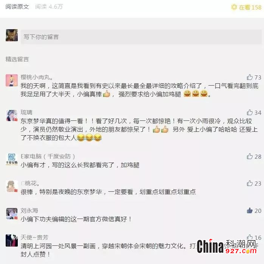
Task: Open E家电脑 千度安防 logo avatar
Action: tap(12, 159)
